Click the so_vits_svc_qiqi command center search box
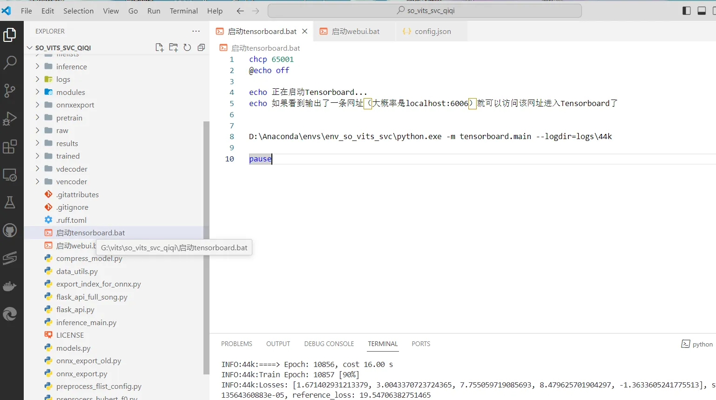 (x=425, y=11)
